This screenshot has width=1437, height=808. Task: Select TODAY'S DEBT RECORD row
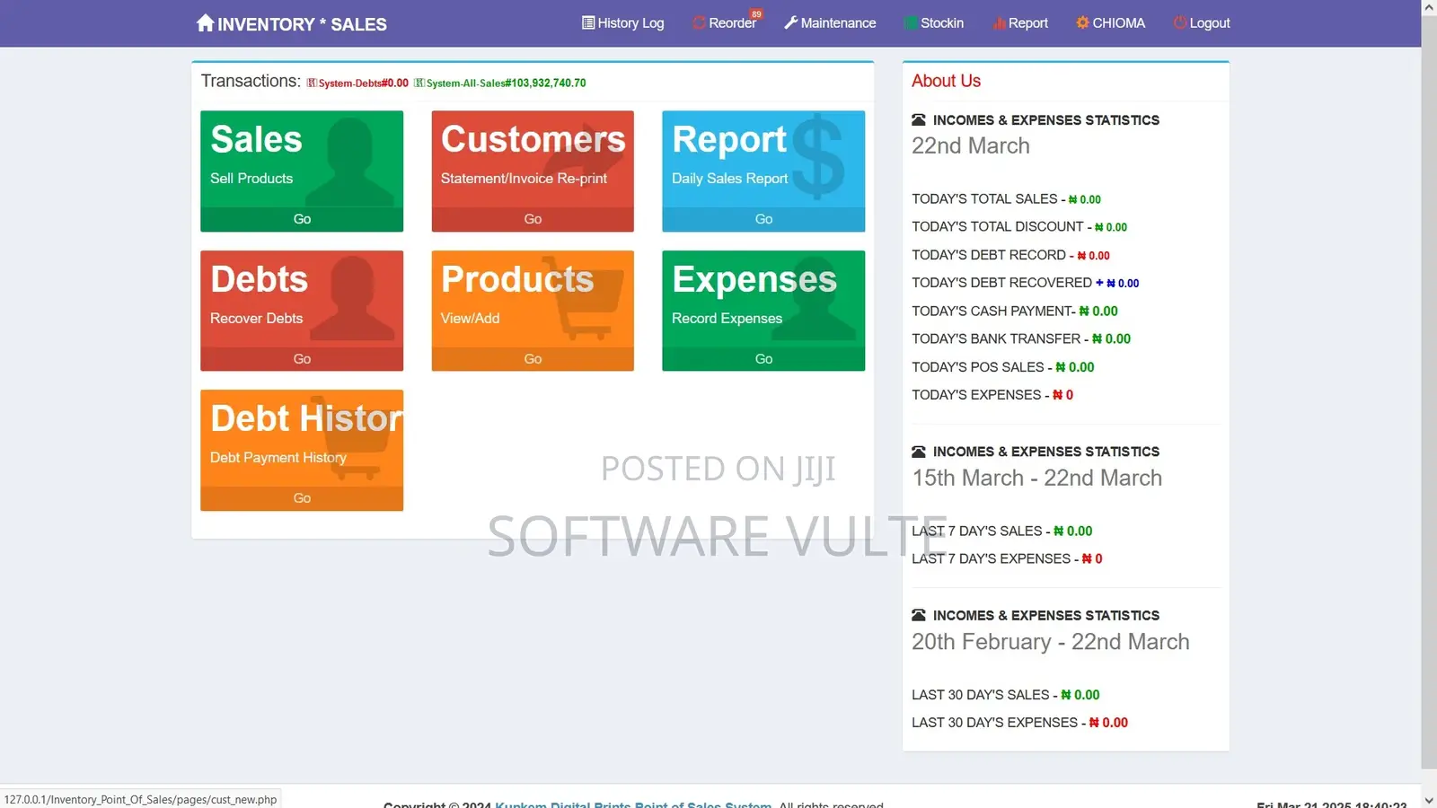tap(1010, 255)
